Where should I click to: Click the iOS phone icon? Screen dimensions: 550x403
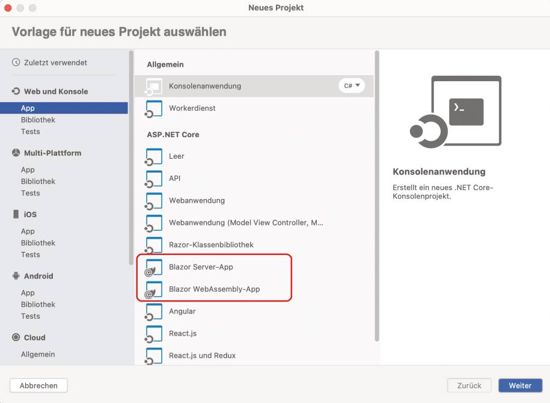tap(16, 214)
